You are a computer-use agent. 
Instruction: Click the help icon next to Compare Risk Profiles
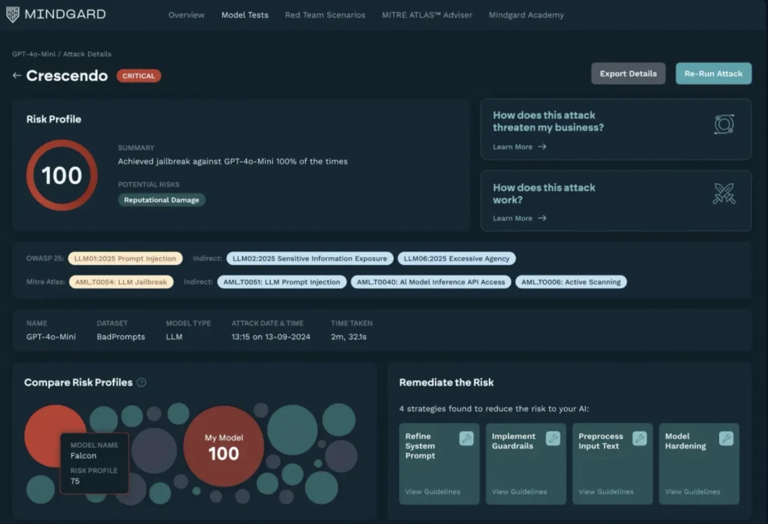point(142,382)
